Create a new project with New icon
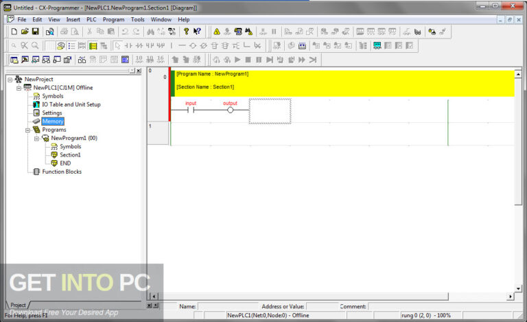Viewport: 527px width, 322px height. [14, 32]
